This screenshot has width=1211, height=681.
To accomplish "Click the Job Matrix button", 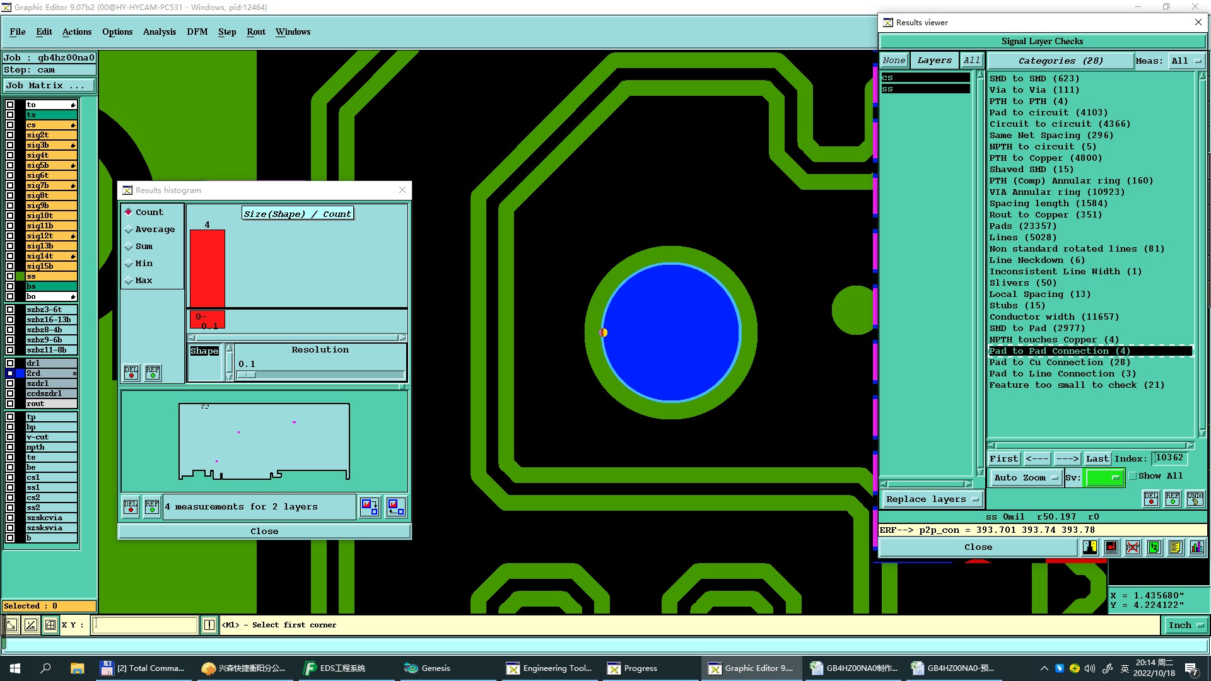I will (49, 85).
